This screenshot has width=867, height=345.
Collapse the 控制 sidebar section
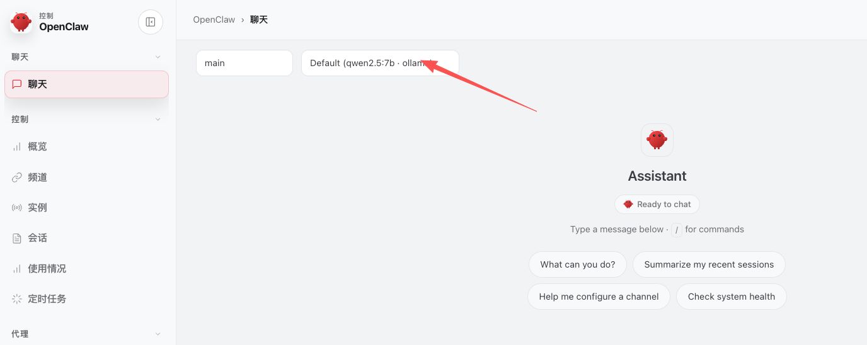[x=158, y=120]
